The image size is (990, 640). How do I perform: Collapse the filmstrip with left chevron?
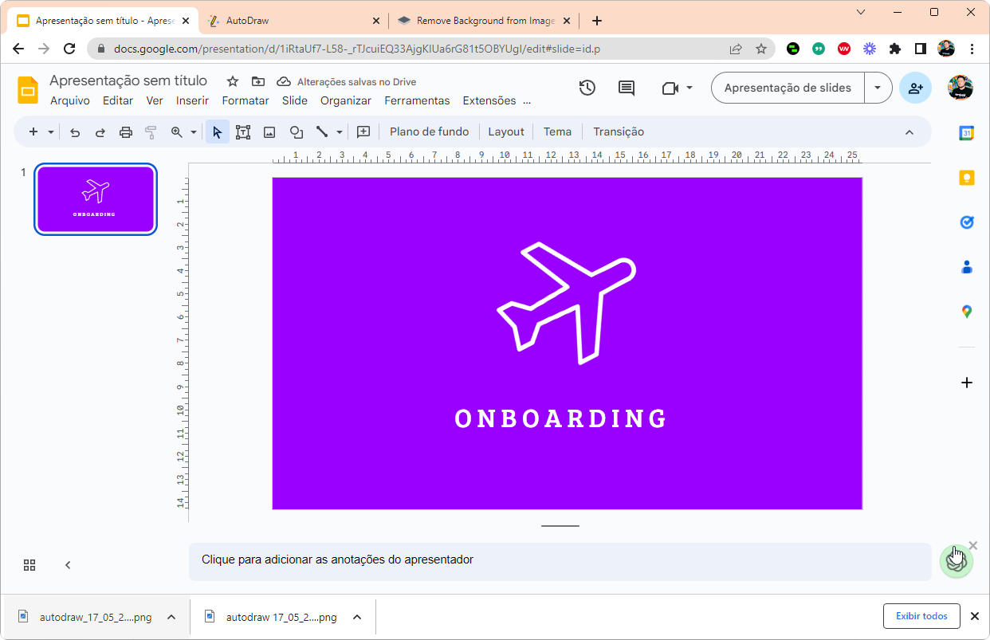tap(68, 565)
